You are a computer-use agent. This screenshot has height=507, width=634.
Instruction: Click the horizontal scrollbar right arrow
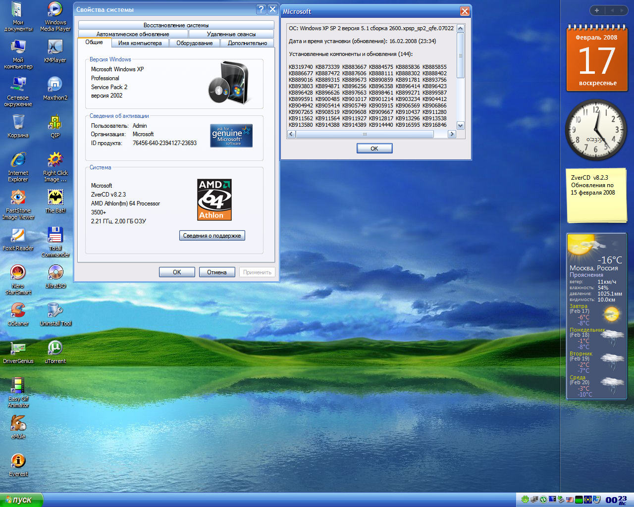(451, 134)
